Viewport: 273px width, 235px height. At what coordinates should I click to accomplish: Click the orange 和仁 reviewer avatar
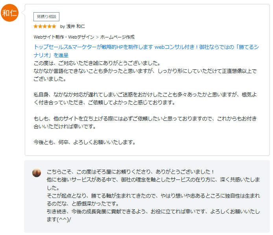[10, 13]
